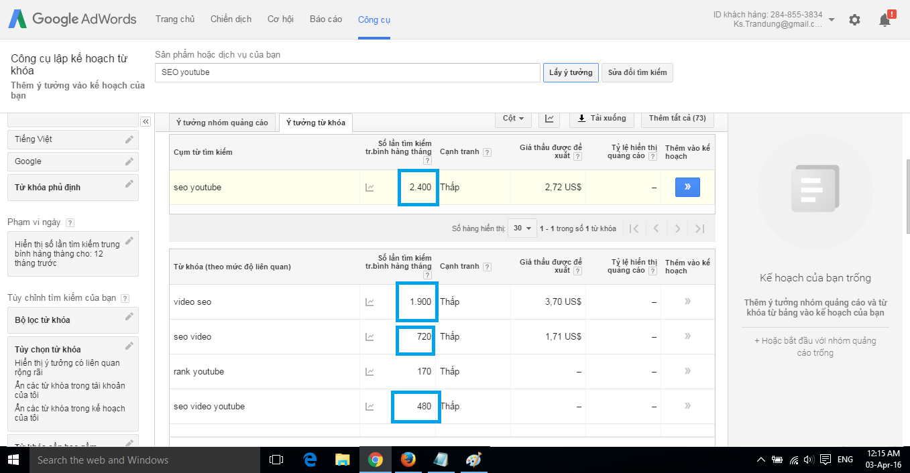This screenshot has width=910, height=473.
Task: Open the Báo cáo menu
Action: (326, 19)
